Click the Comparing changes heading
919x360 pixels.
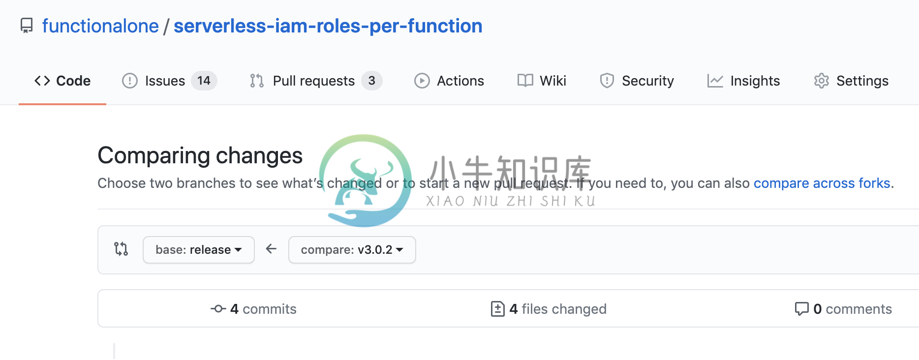200,155
